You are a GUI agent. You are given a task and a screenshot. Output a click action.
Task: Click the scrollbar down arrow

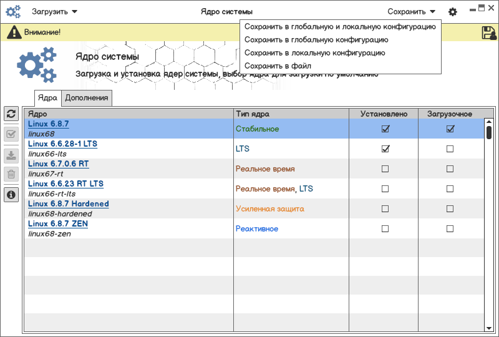pos(489,328)
